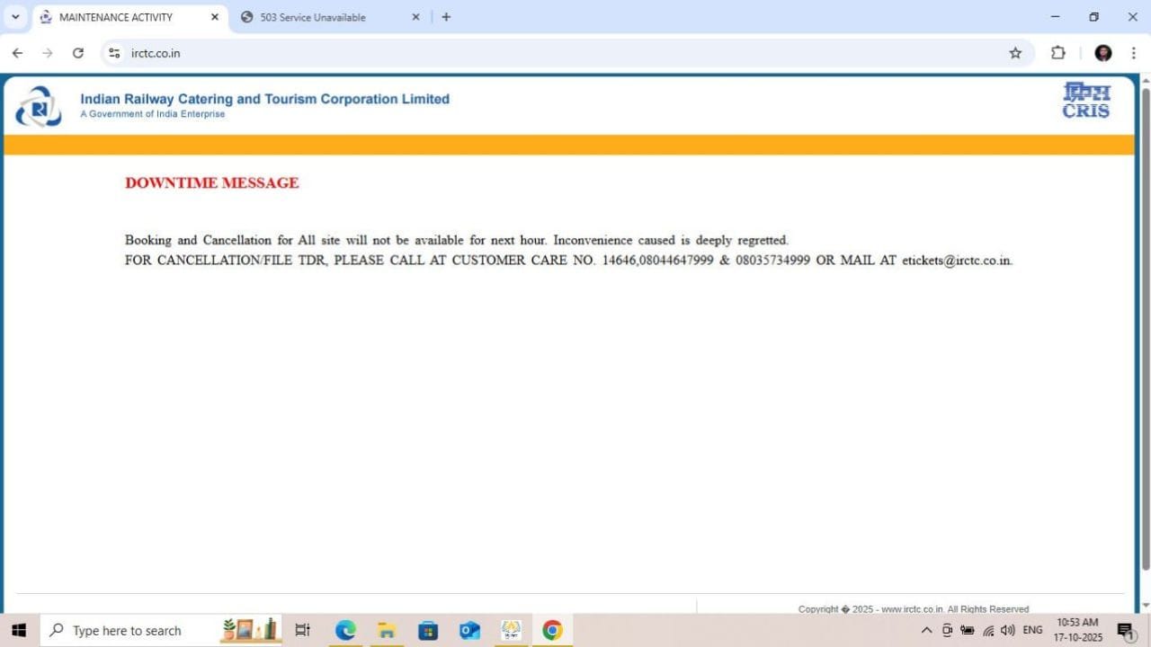This screenshot has width=1151, height=647.
Task: Launch Microsoft Edge from the taskbar
Action: [345, 630]
